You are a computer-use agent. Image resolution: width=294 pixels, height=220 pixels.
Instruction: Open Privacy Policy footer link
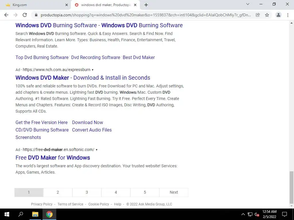click(42, 204)
